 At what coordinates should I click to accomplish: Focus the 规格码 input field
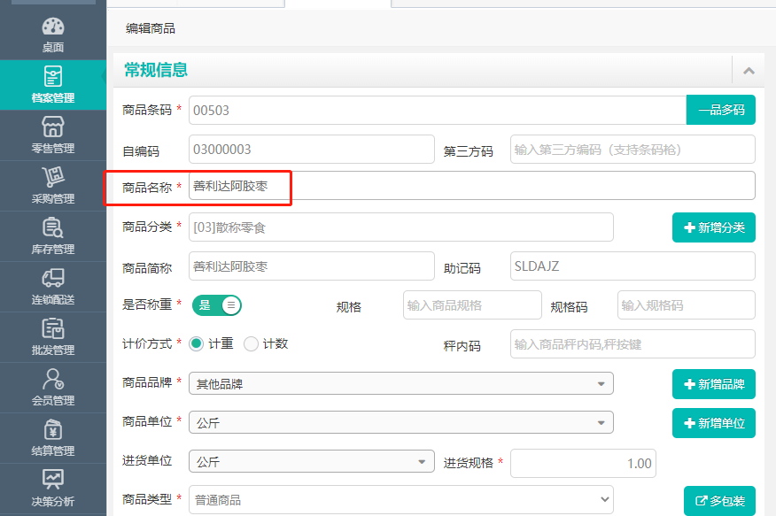pos(686,305)
